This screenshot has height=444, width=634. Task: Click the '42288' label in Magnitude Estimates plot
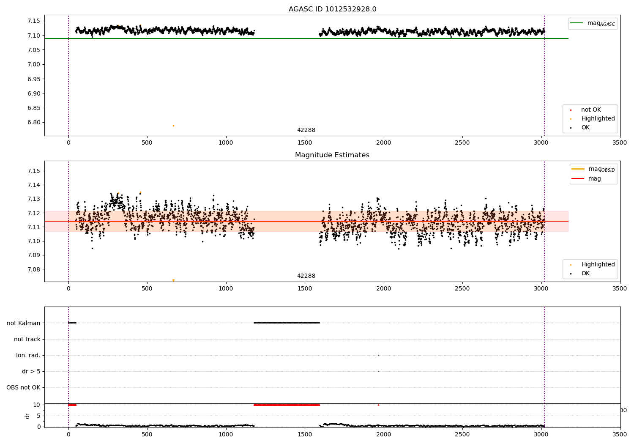[306, 276]
